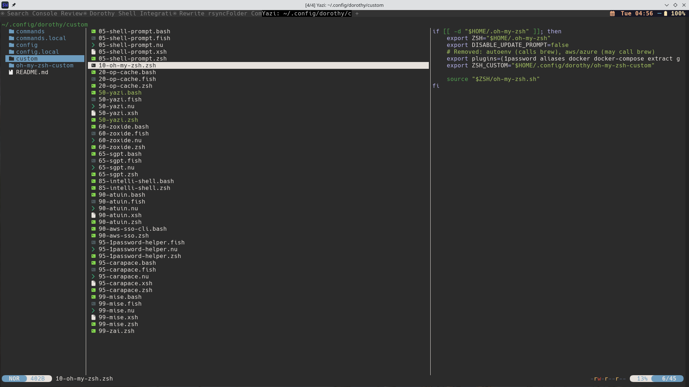Click the 13% scroll progress indicator
Viewport: 689px width, 387px height.
(x=642, y=378)
